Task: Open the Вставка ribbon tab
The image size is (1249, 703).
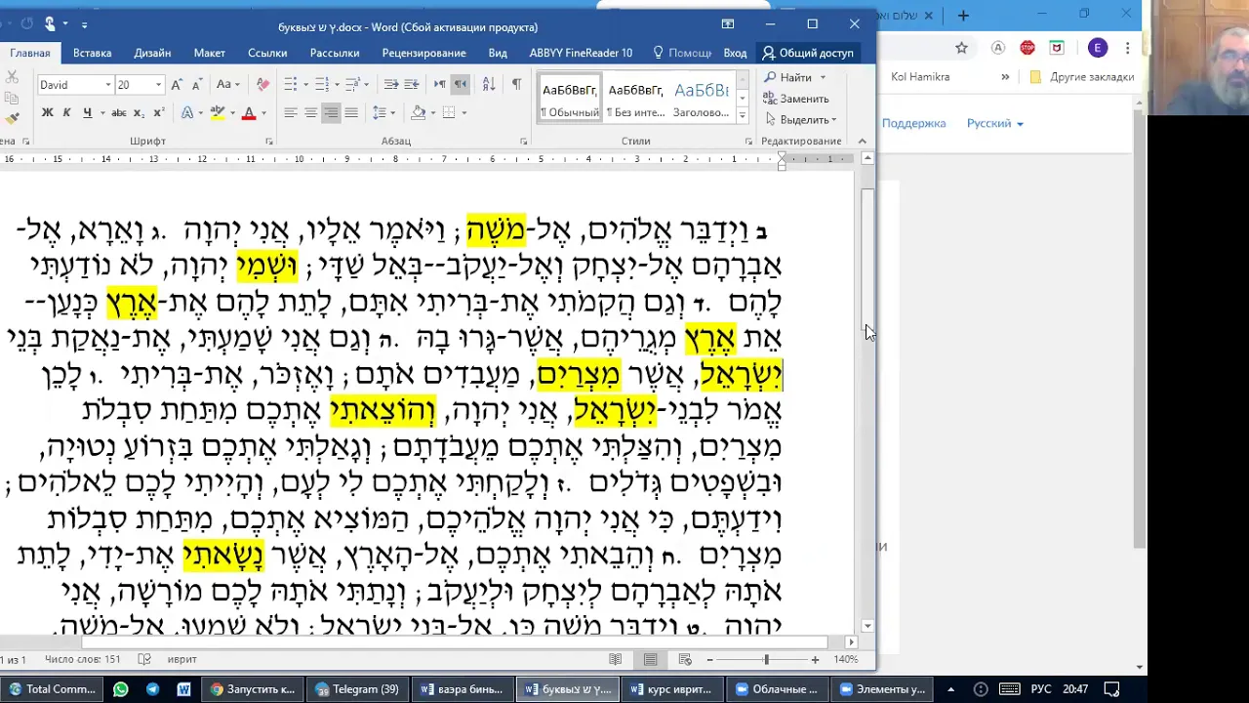Action: 93,53
